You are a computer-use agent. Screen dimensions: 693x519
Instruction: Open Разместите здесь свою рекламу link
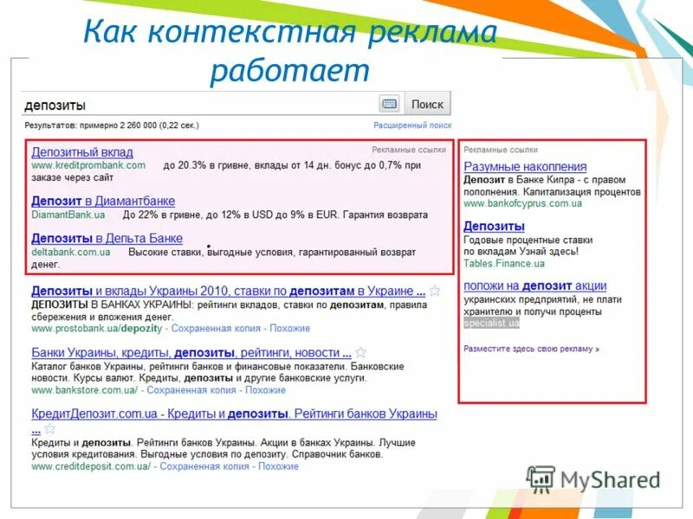click(531, 349)
